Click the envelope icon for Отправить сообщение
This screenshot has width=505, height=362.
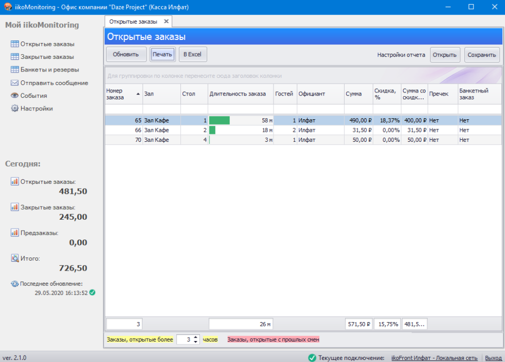click(x=15, y=82)
